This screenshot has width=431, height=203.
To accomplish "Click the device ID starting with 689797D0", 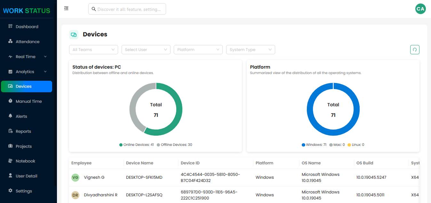I will pyautogui.click(x=209, y=195).
